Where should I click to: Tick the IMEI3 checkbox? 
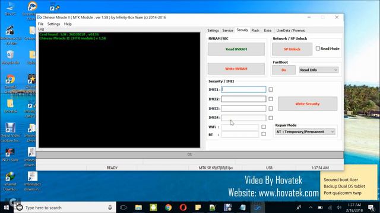[x=271, y=108]
